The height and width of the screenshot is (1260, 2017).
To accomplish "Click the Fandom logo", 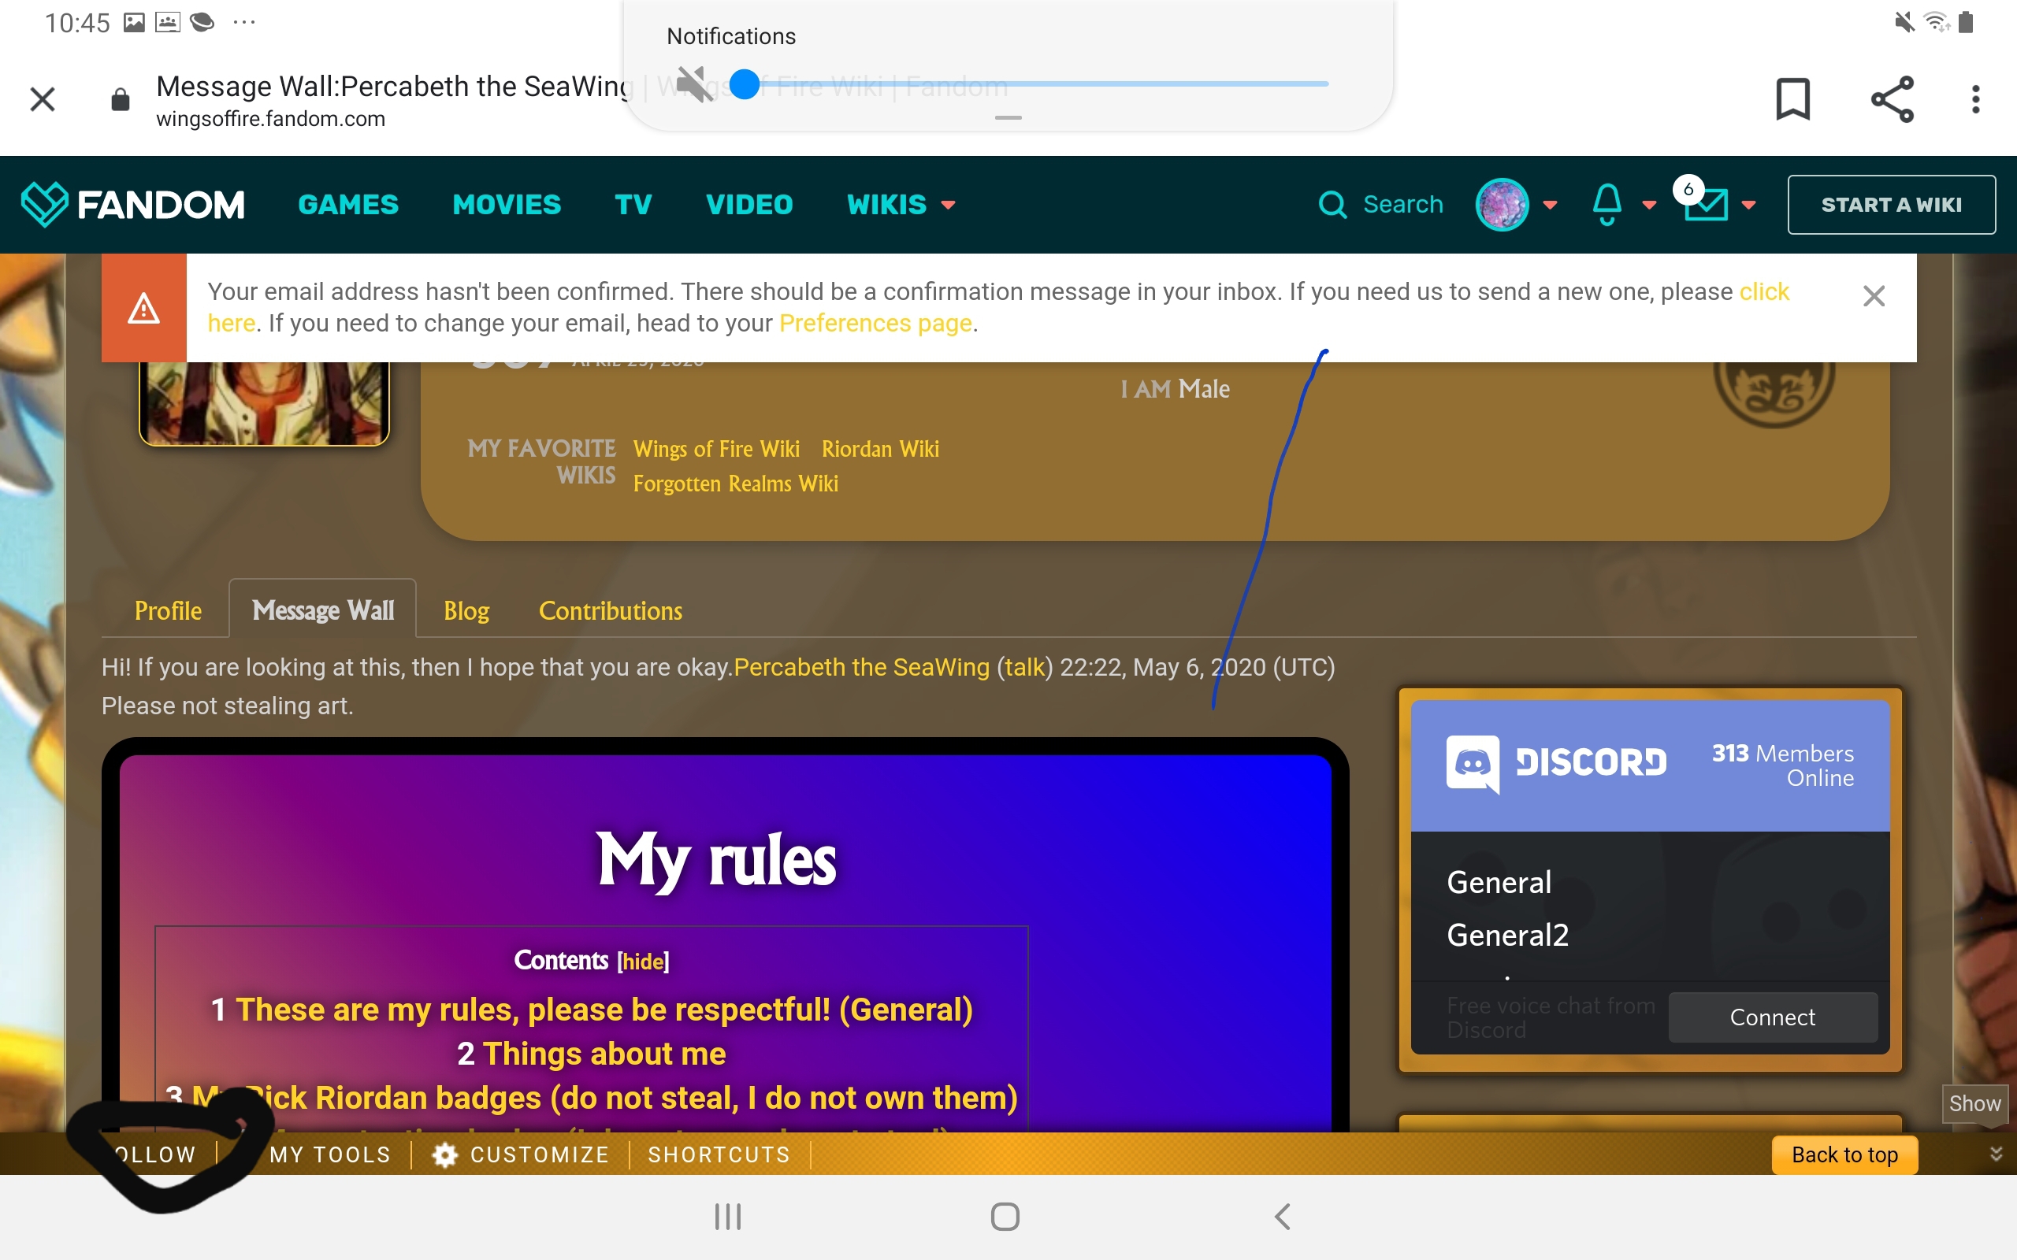I will click(x=132, y=204).
